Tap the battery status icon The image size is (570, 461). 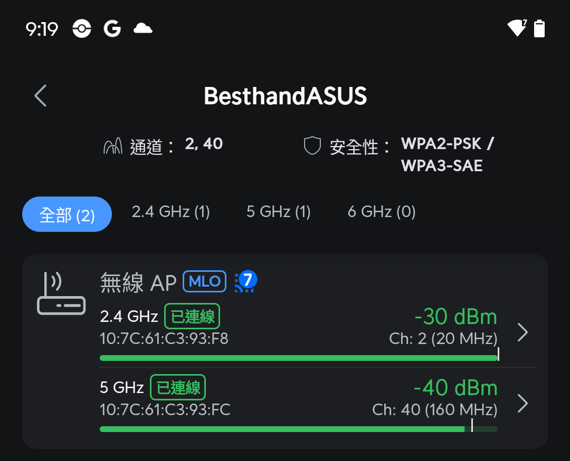coord(539,28)
